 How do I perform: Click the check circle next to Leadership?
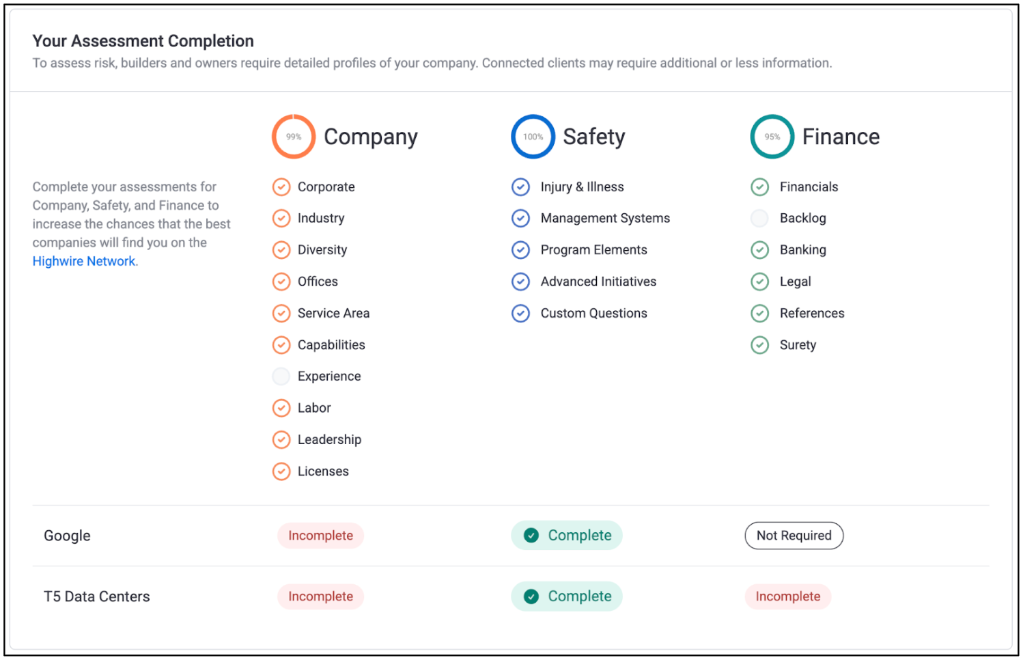click(281, 440)
